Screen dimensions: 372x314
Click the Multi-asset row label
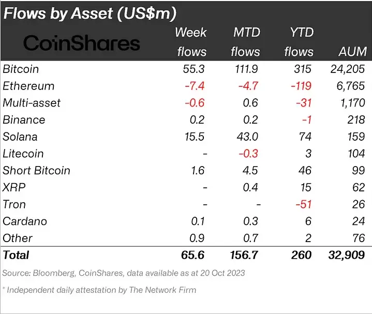click(x=32, y=103)
